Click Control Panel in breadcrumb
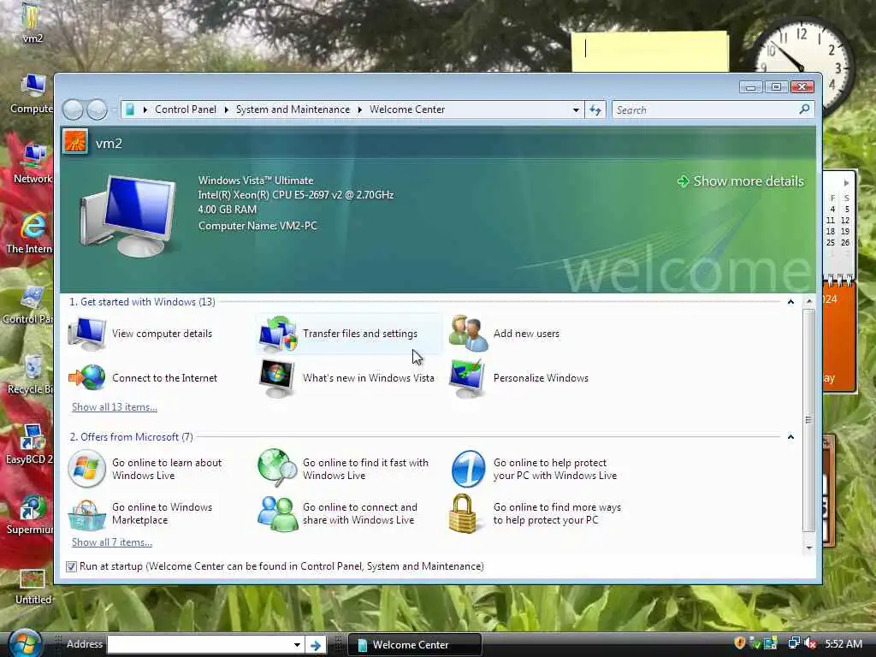Image resolution: width=876 pixels, height=657 pixels. 186,109
